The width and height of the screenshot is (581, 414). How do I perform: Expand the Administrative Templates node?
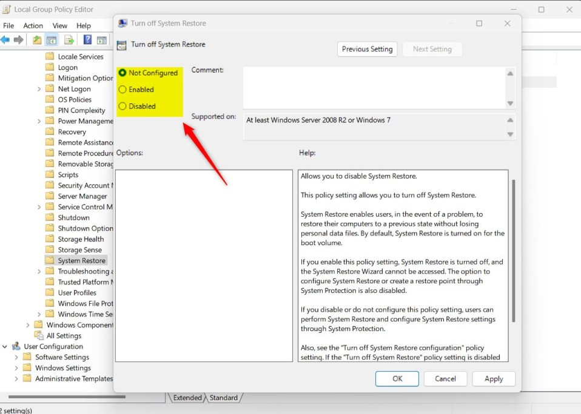coord(16,378)
